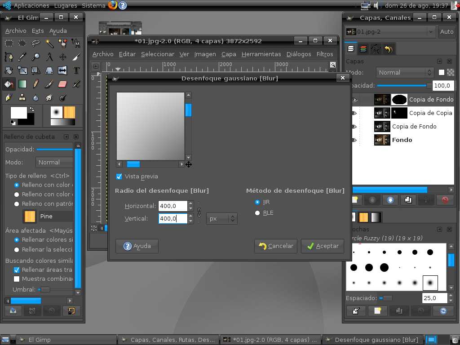
Task: Choose the Clone stamp tool
Action: click(22, 97)
